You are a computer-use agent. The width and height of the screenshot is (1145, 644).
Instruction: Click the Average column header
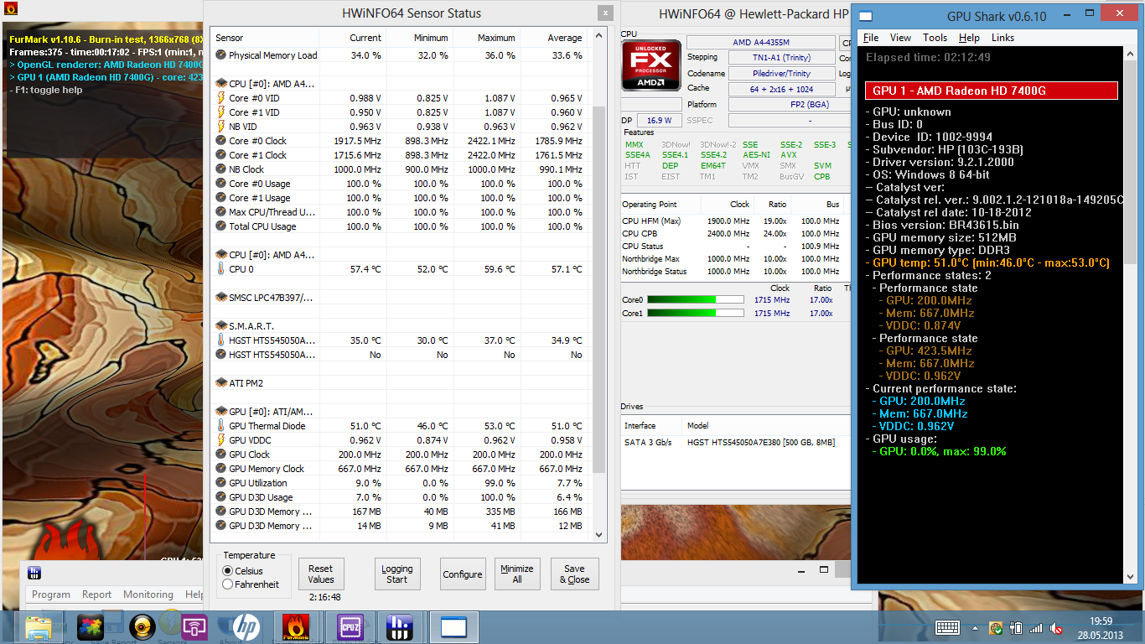pyautogui.click(x=554, y=38)
